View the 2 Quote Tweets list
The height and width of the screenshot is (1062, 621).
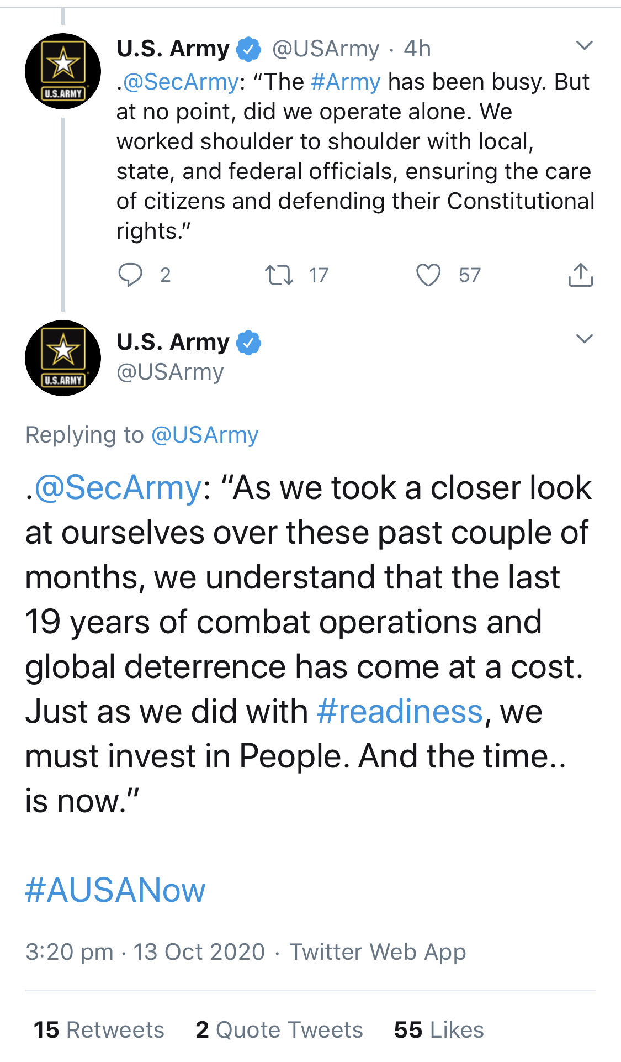279,1030
